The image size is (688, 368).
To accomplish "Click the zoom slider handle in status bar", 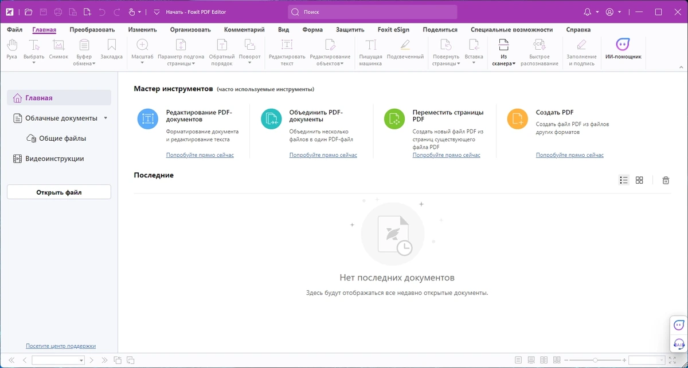I will (595, 361).
